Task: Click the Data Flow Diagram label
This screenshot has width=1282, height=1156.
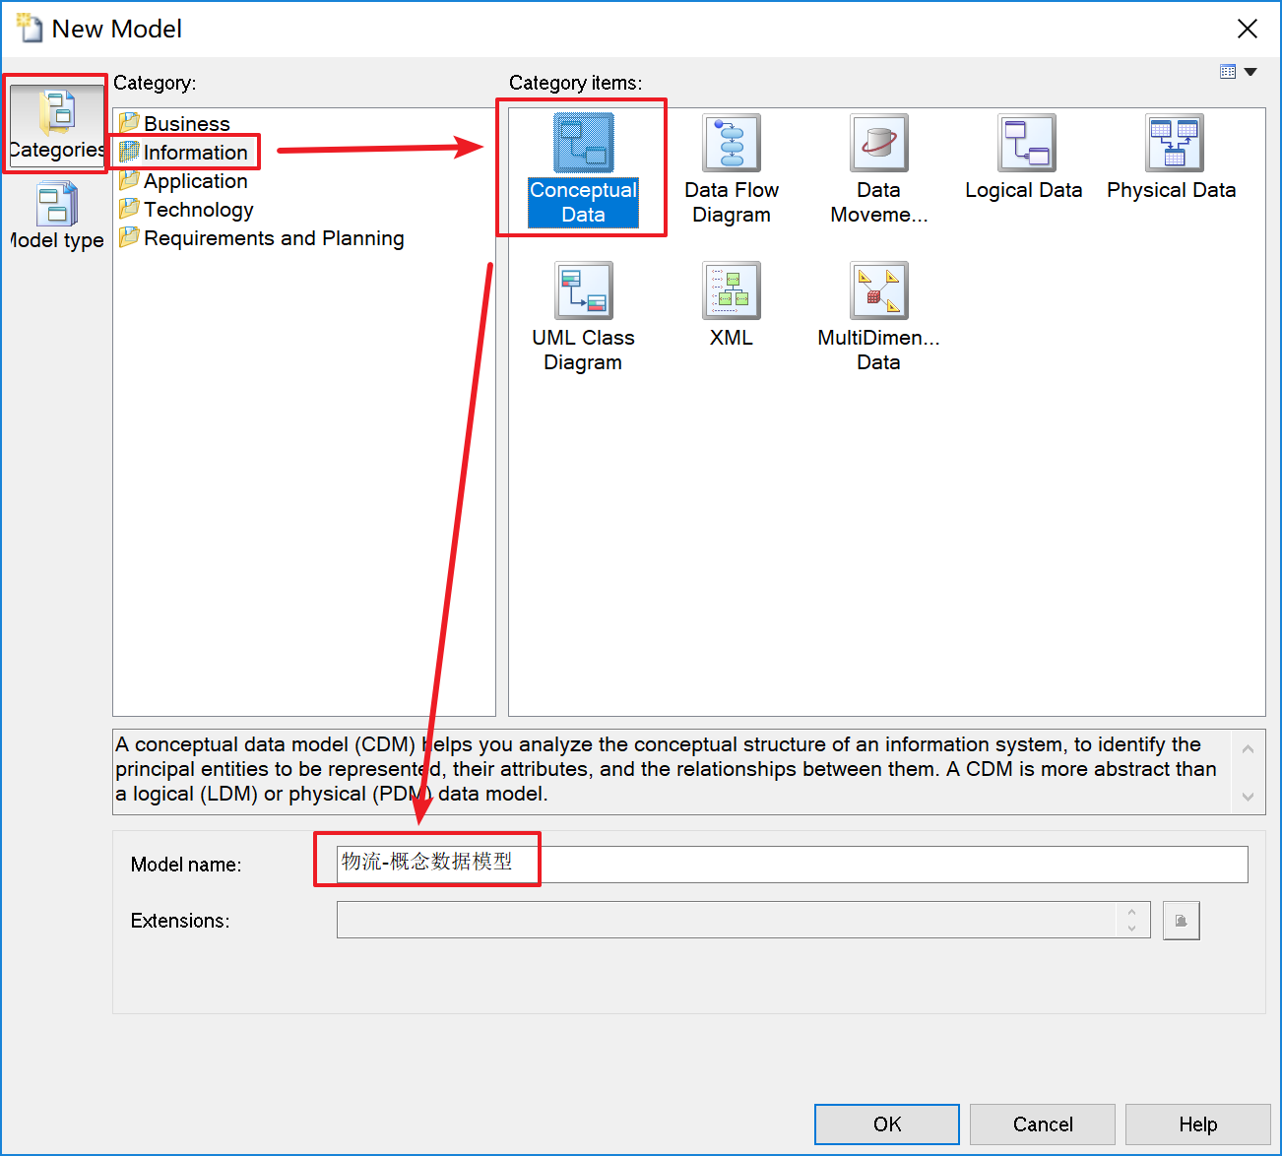Action: click(x=732, y=203)
